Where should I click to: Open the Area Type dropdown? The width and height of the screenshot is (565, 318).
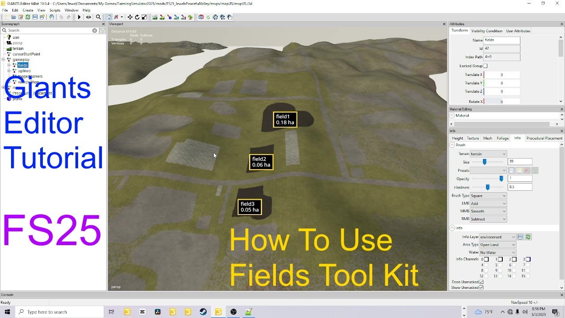point(497,245)
